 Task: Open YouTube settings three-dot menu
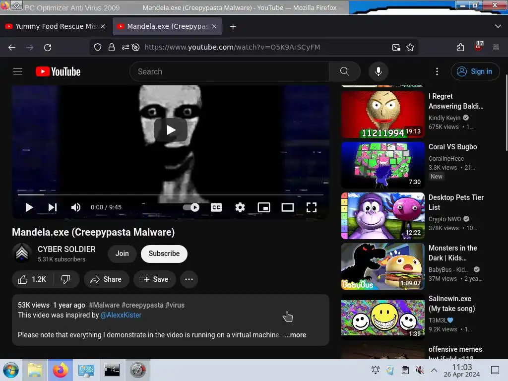pos(437,71)
